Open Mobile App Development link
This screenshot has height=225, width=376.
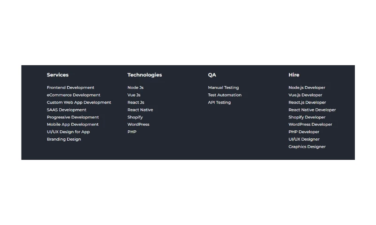click(72, 125)
